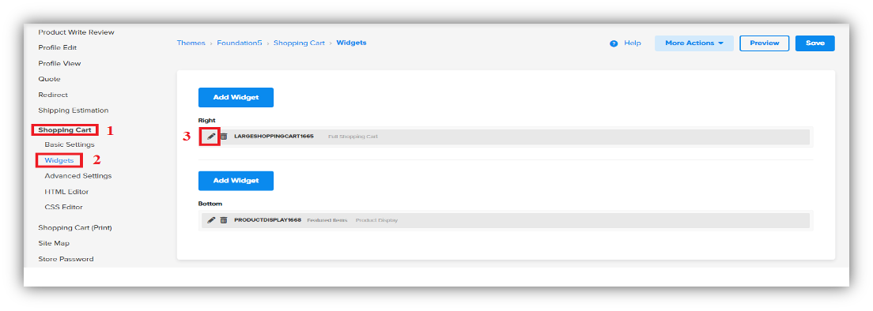Save the widget changes
The height and width of the screenshot is (311, 873).
coord(814,43)
